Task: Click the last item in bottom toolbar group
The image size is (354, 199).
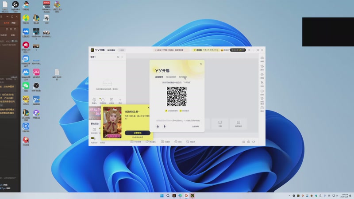Action: pos(191,142)
